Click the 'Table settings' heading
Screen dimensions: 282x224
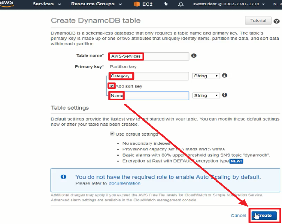pyautogui.click(x=70, y=108)
